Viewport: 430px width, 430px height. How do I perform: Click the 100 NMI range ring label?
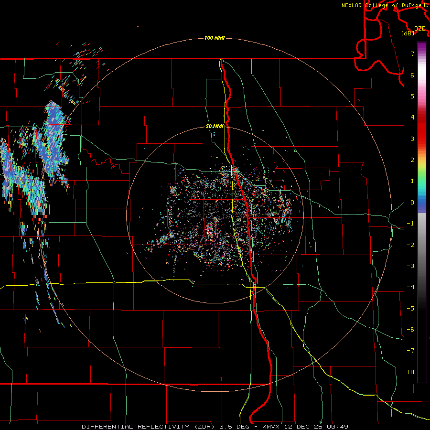(215, 38)
